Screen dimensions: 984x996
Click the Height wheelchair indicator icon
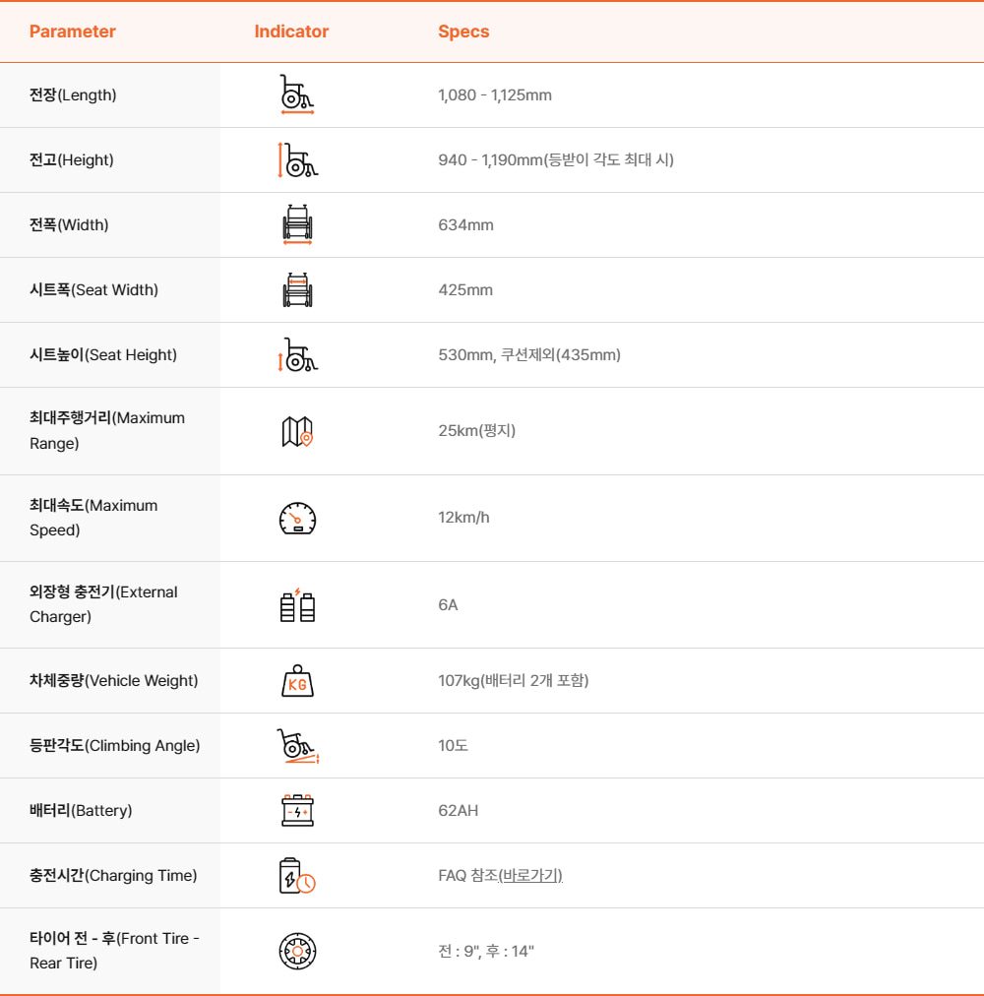[x=297, y=159]
